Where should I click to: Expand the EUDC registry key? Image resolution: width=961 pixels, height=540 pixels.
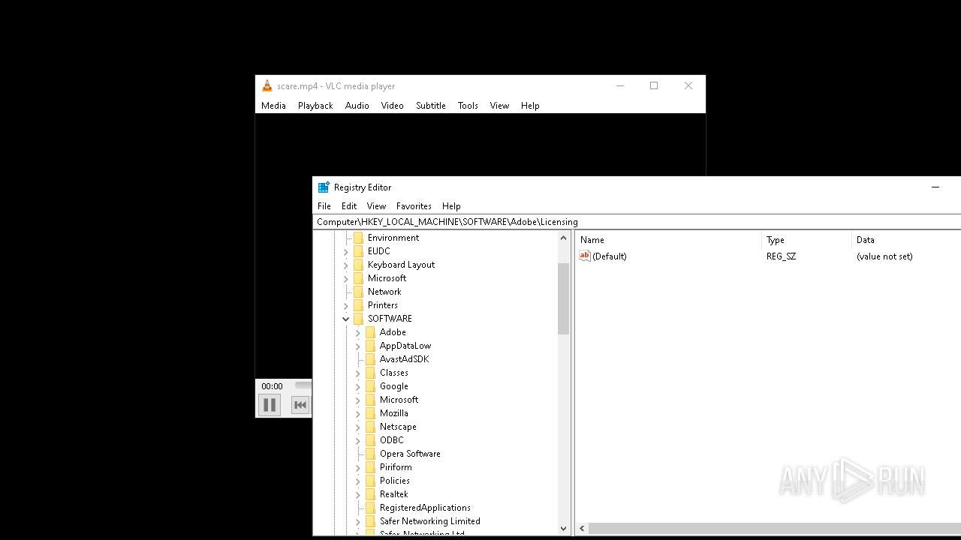click(346, 251)
